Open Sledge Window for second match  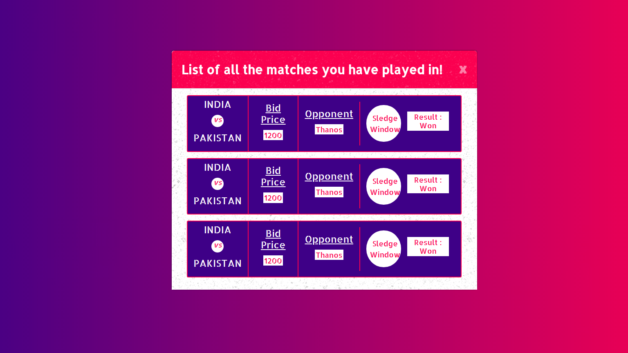pos(384,186)
